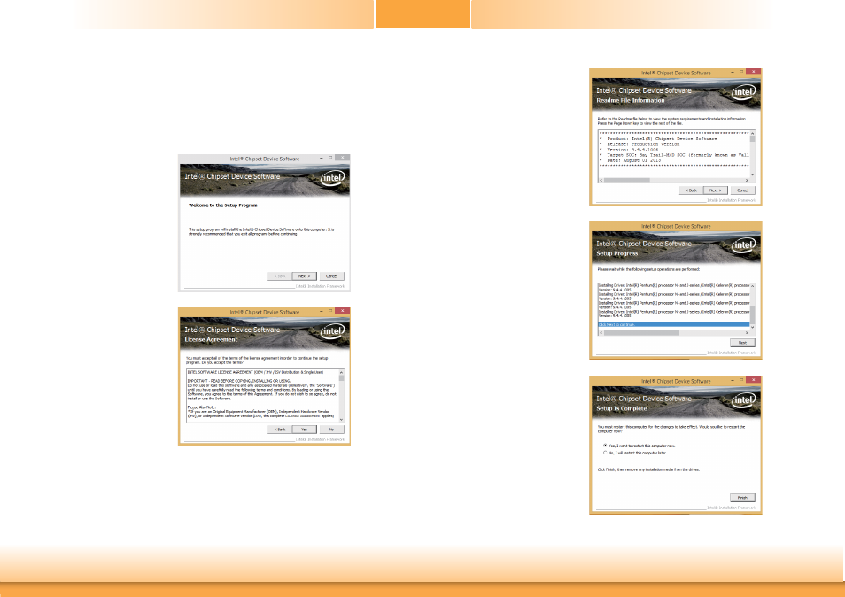Click the Setup Progress vertical scrollbar thumb

pos(752,314)
